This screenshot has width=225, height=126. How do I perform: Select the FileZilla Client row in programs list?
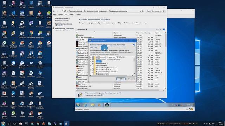coord(120,86)
